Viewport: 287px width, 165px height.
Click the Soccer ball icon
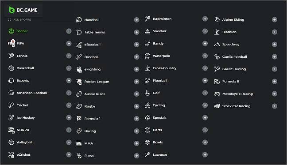11,31
